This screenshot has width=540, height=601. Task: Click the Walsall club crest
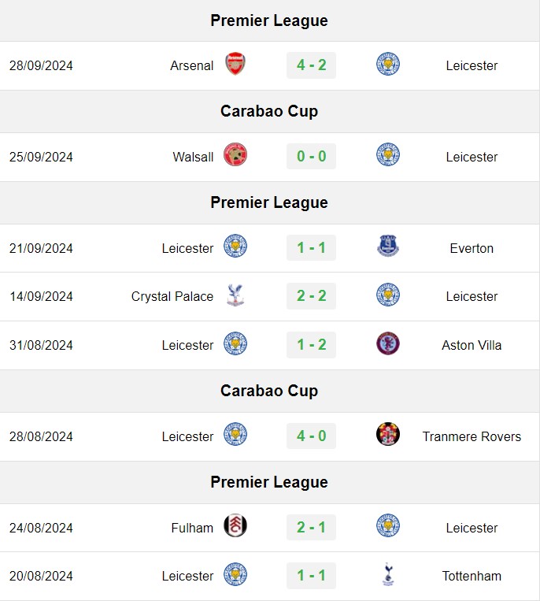click(x=235, y=155)
